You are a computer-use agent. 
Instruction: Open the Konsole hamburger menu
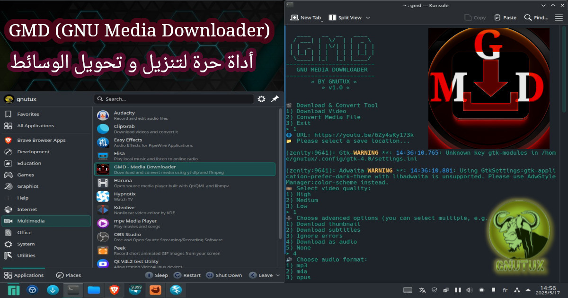559,18
